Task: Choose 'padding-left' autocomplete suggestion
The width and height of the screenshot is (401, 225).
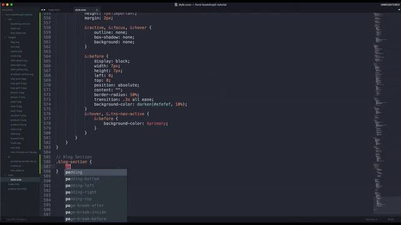Action: [95, 186]
